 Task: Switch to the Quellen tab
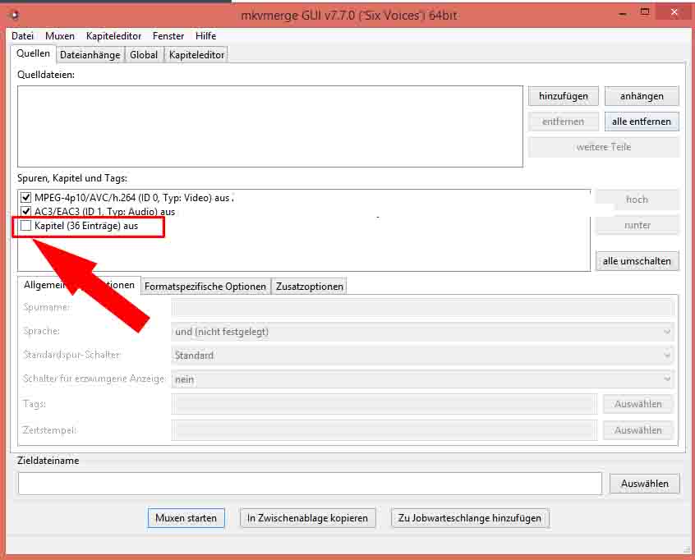33,53
